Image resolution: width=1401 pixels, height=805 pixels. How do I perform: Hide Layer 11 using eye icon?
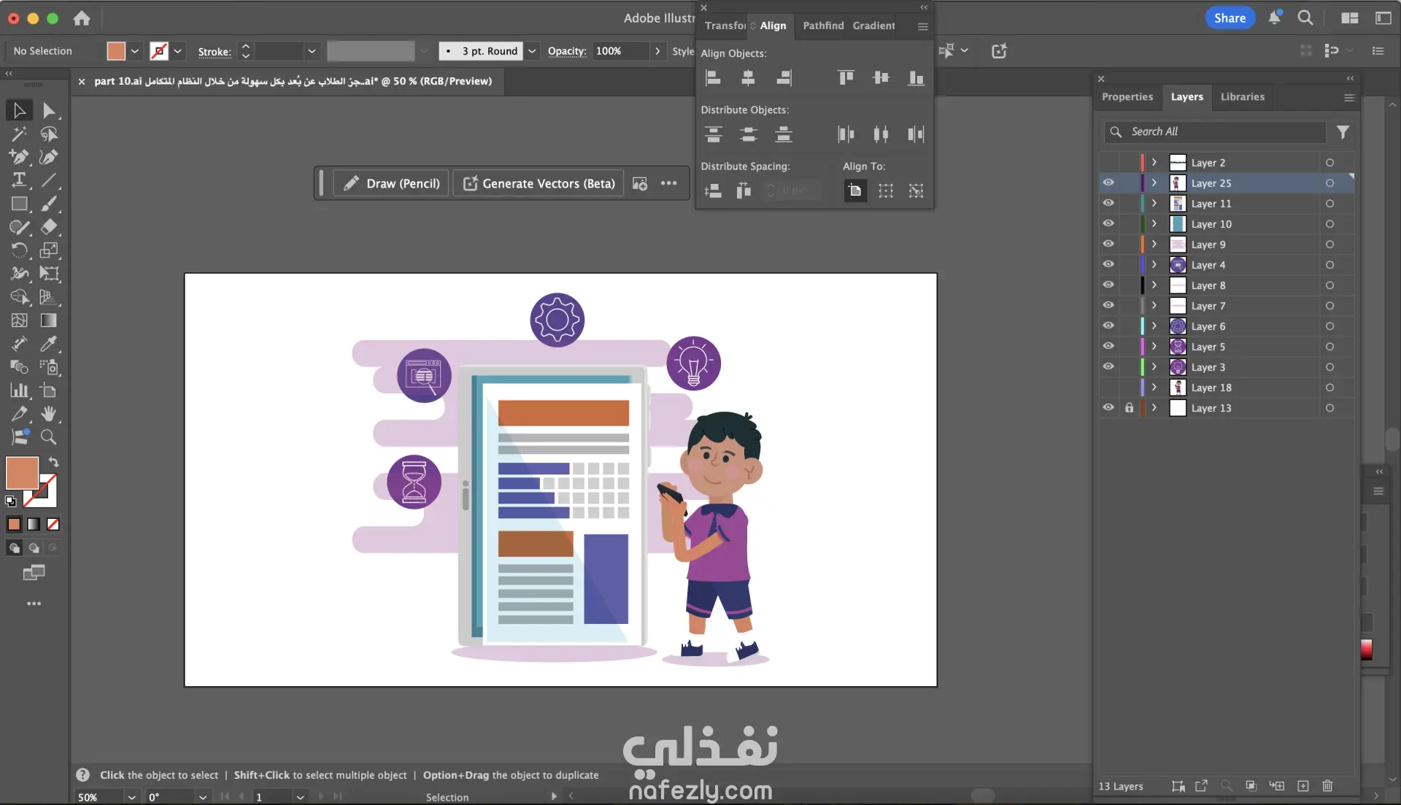point(1108,204)
